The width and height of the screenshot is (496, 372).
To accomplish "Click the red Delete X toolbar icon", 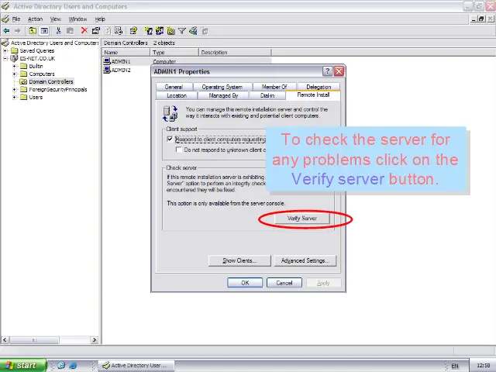I will (x=84, y=31).
